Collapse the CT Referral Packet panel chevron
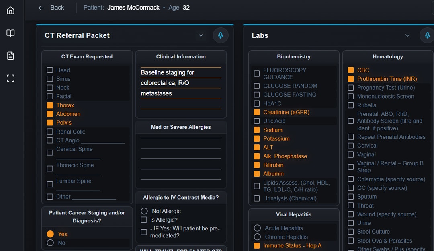 201,35
